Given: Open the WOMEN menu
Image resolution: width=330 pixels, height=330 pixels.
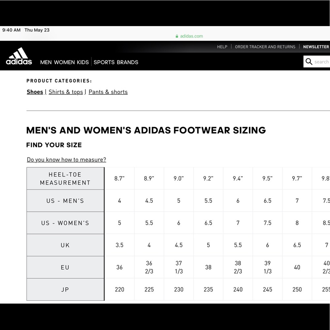Looking at the screenshot, I should click(x=64, y=62).
